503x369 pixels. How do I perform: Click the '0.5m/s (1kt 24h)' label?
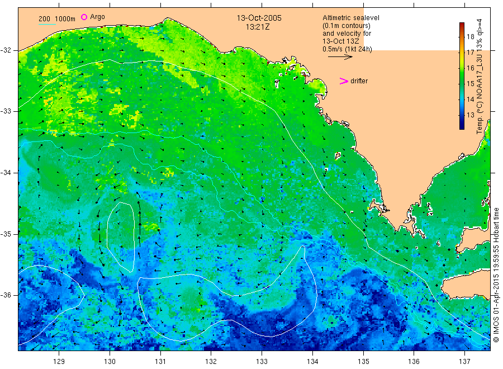[x=347, y=49]
